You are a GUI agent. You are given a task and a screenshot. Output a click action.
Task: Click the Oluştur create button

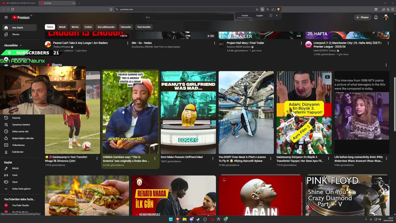362,17
